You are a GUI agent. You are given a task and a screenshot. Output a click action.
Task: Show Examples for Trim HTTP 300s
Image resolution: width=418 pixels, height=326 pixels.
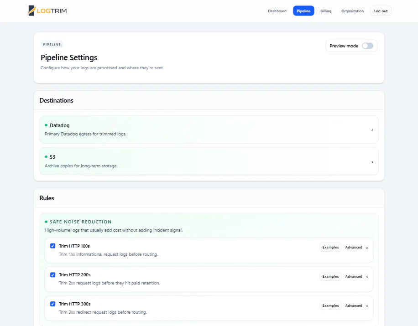tap(330, 305)
